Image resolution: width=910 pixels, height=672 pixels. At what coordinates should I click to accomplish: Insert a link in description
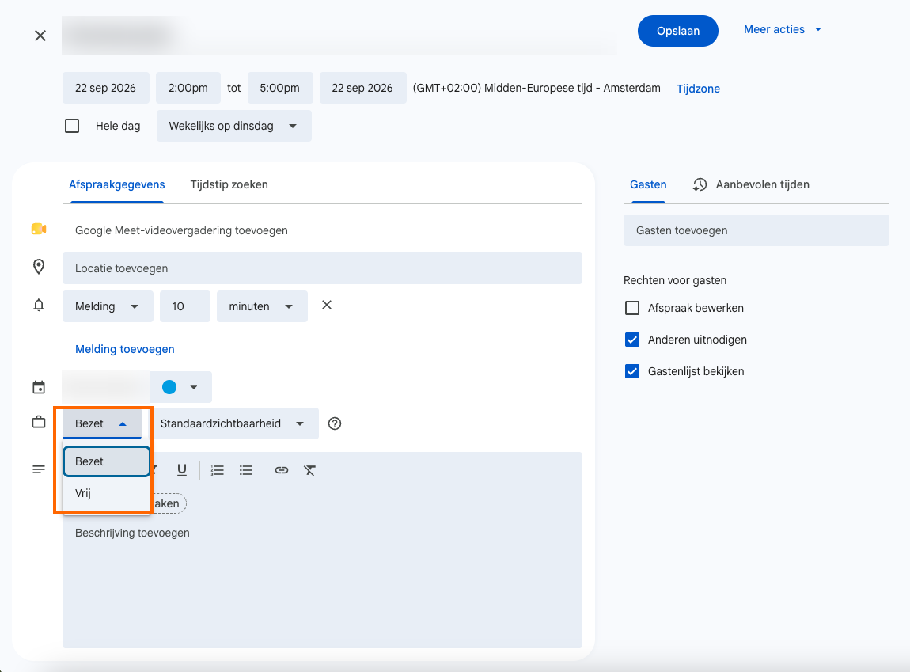click(282, 470)
